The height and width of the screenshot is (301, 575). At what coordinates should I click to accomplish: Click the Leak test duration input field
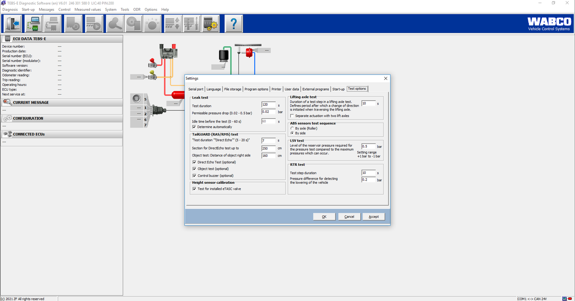click(269, 105)
